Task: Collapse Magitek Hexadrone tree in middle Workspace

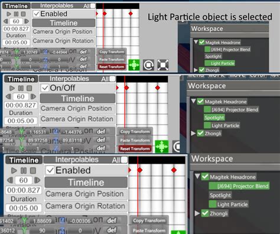Action: pos(193,101)
